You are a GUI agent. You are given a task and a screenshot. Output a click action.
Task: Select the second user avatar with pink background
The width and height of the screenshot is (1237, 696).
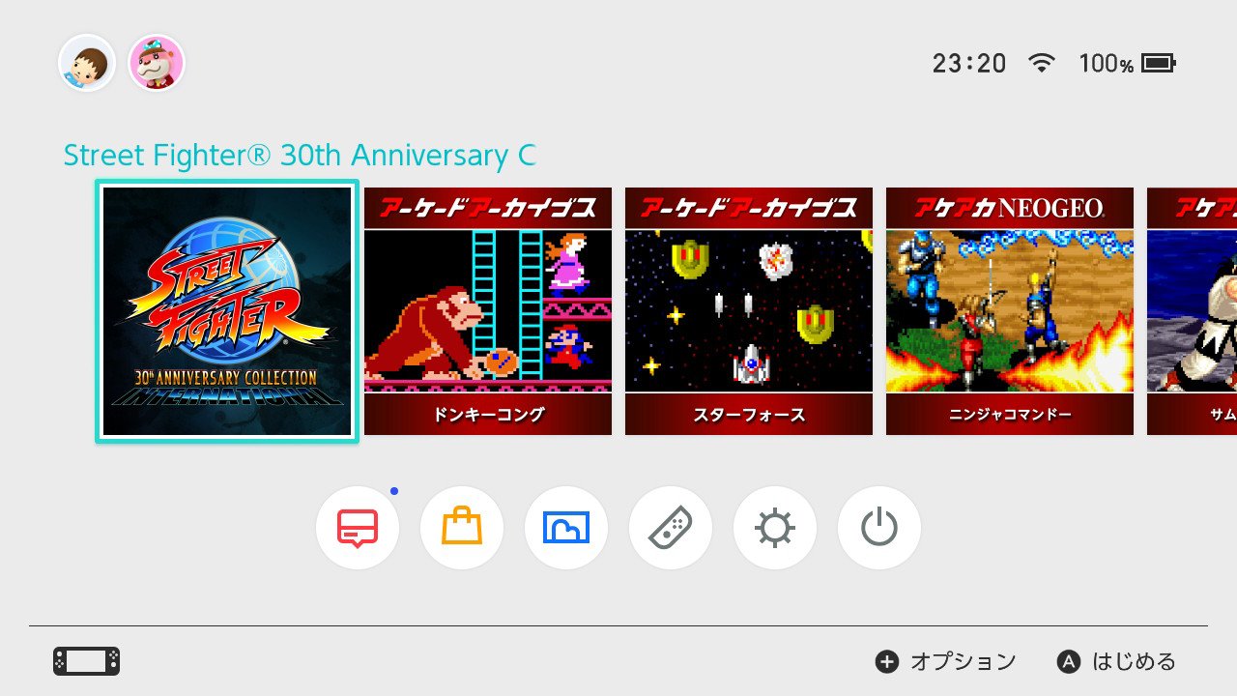(157, 64)
